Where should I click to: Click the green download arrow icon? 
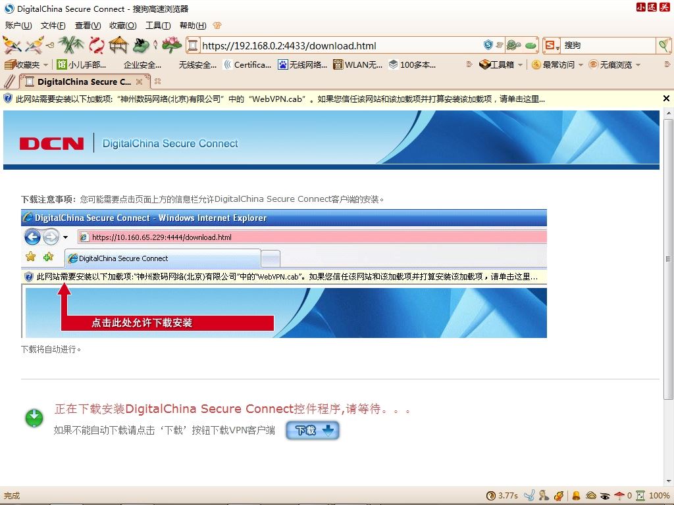click(x=34, y=418)
